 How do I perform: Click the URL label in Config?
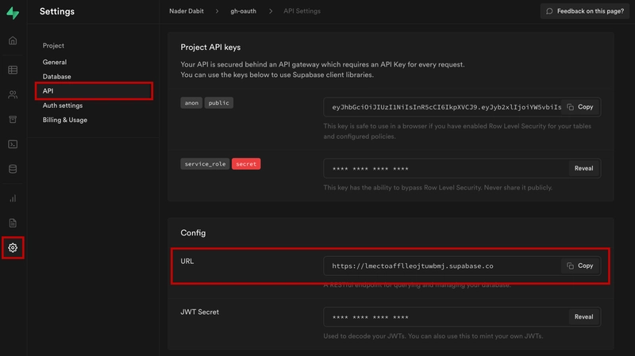coord(187,262)
